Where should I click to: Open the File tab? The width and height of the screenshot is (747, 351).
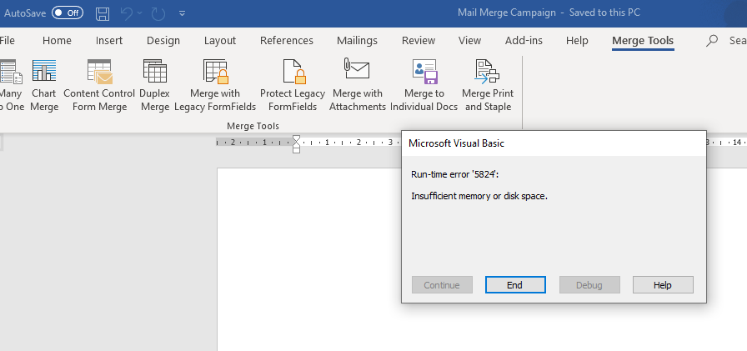tap(7, 41)
